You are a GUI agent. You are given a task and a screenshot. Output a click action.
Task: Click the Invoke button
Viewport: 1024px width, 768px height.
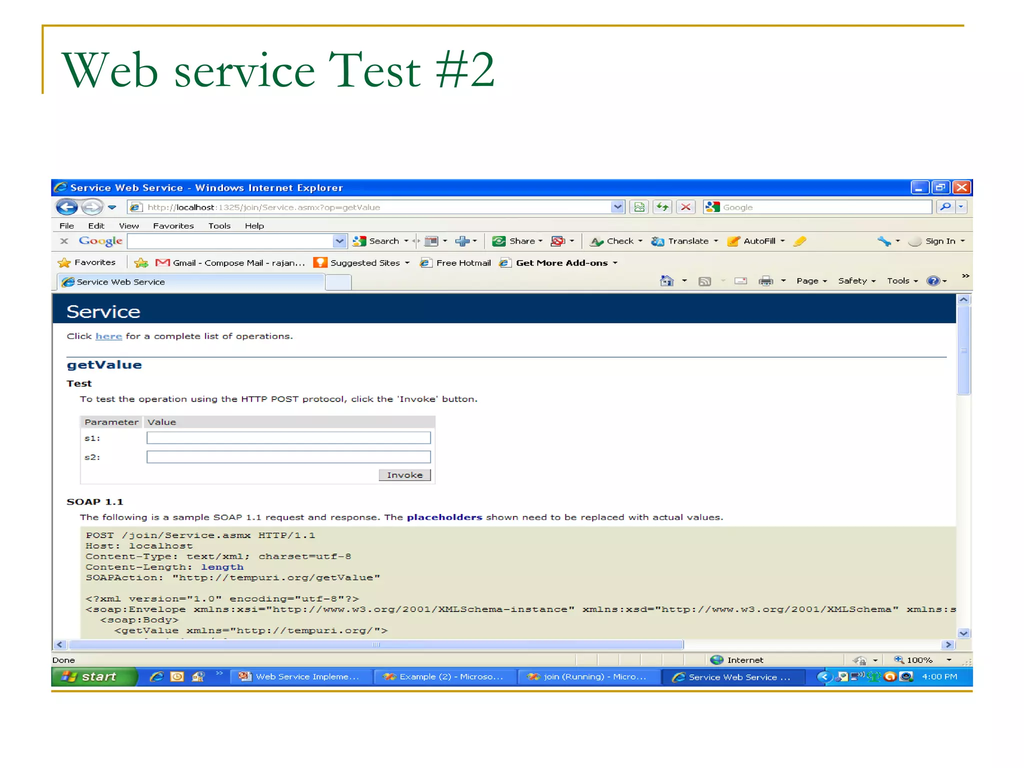tap(404, 475)
